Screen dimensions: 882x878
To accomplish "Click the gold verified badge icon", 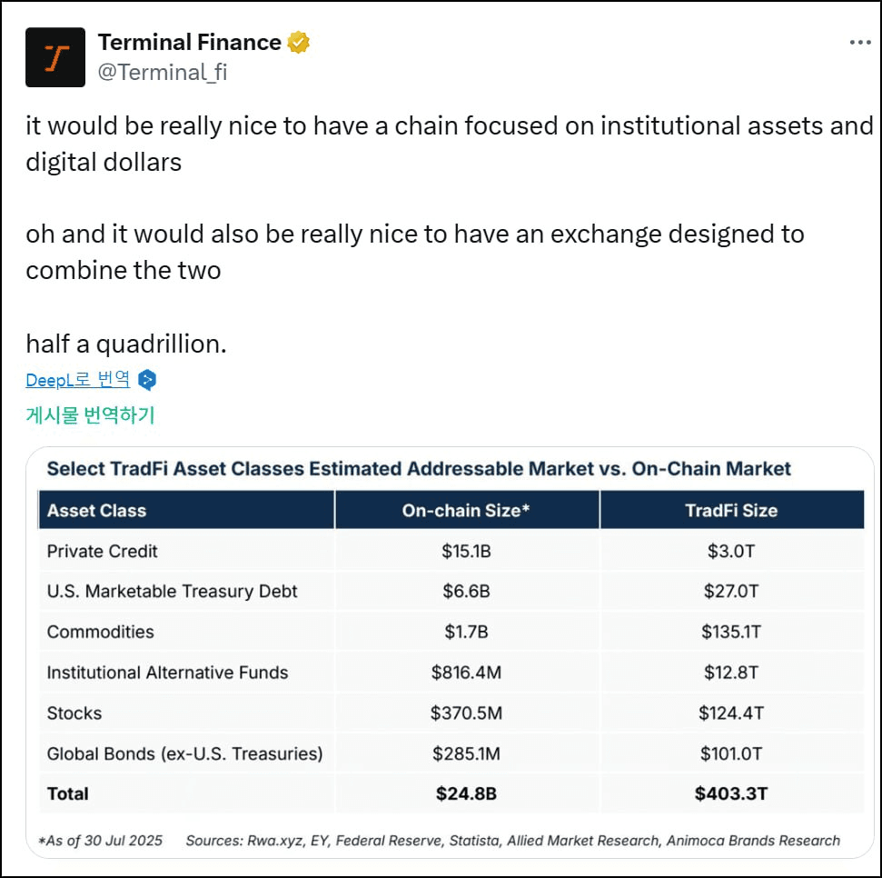I will (x=299, y=42).
